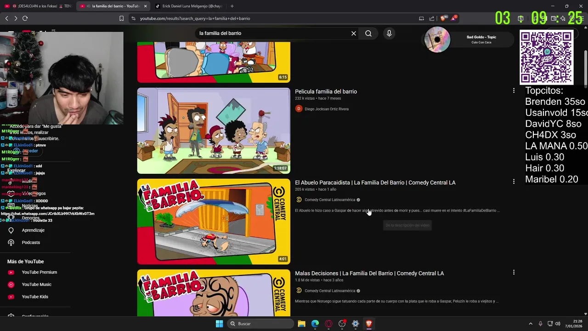This screenshot has width=588, height=331.
Task: Open site settings icon beside the URL
Action: [x=133, y=18]
